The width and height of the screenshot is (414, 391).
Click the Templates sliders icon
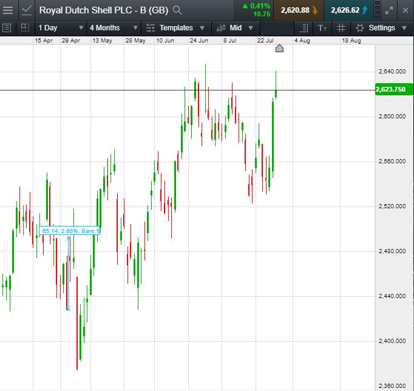click(151, 28)
